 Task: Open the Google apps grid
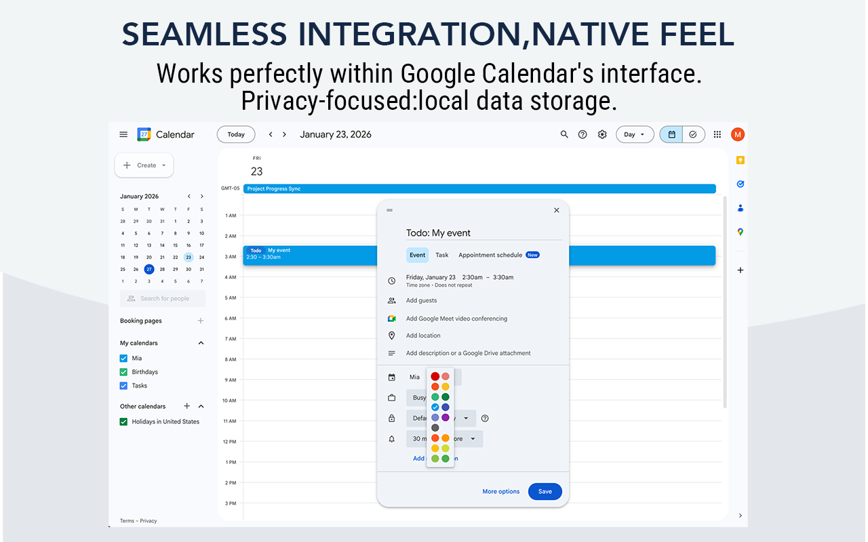(x=717, y=134)
